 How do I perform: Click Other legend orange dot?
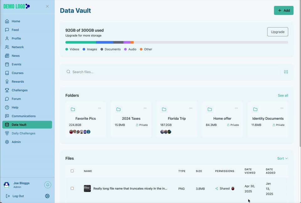141,49
